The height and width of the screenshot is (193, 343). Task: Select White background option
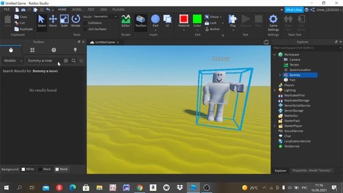(28, 169)
